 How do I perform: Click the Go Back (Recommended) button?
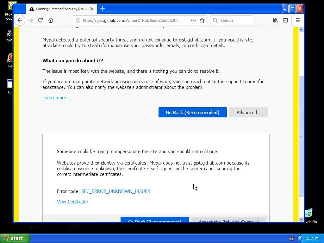point(193,112)
